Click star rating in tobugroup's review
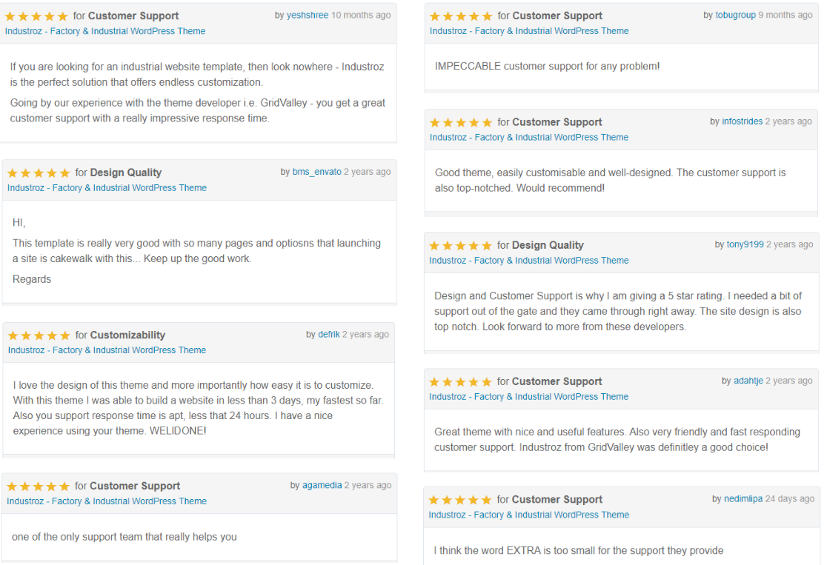This screenshot has width=824, height=565. 460,16
